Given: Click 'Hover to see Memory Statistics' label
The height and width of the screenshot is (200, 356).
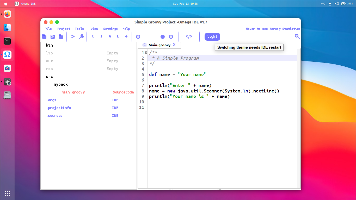Looking at the screenshot, I should (x=273, y=29).
